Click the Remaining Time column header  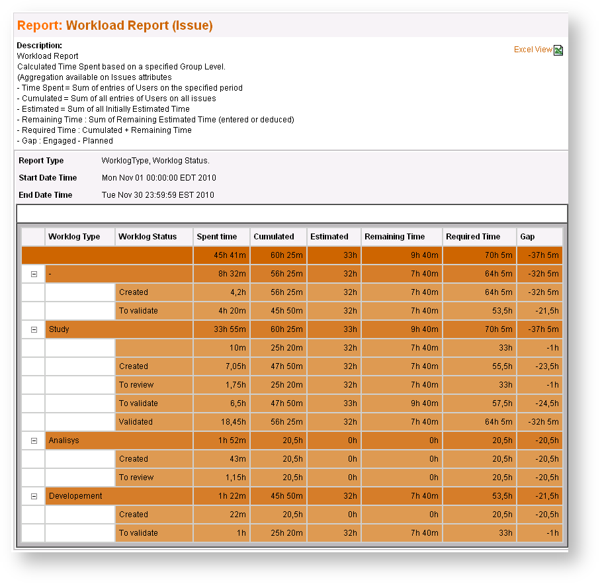(x=395, y=236)
